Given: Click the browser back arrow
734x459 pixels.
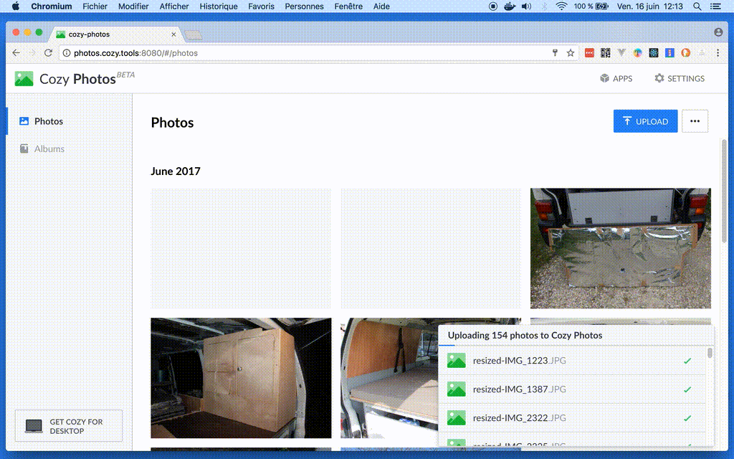Looking at the screenshot, I should point(16,53).
